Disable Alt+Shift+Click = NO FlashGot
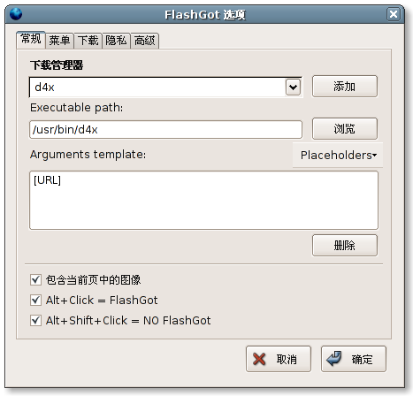This screenshot has width=413, height=396. click(35, 320)
